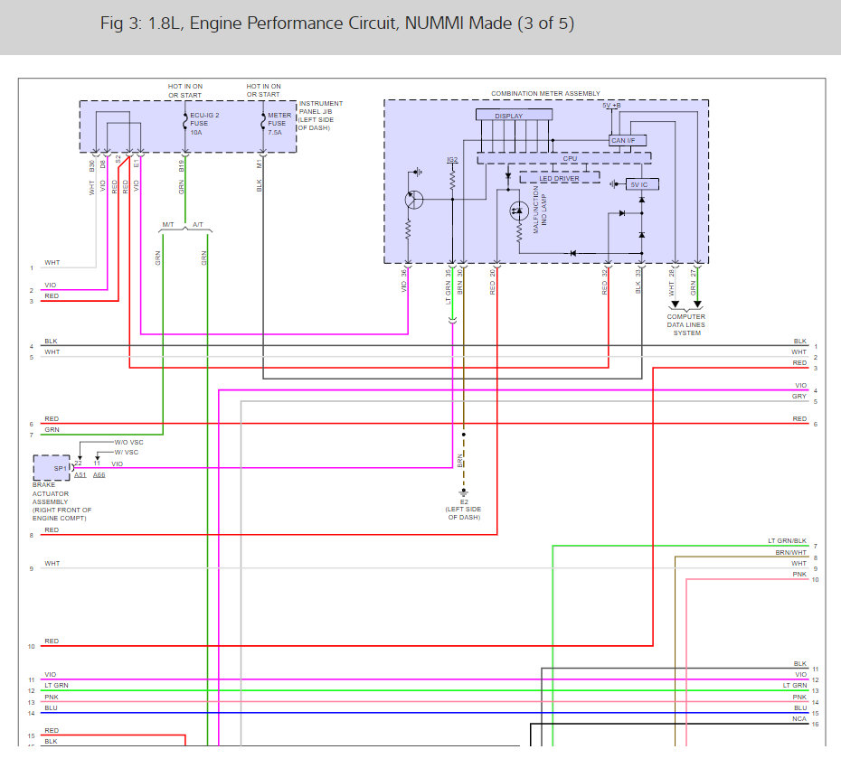Click the COMPUTER DATA LINES SYSTEM label
The width and height of the screenshot is (841, 768).
pyautogui.click(x=686, y=324)
